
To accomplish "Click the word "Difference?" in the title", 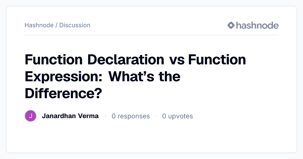I will [x=63, y=93].
